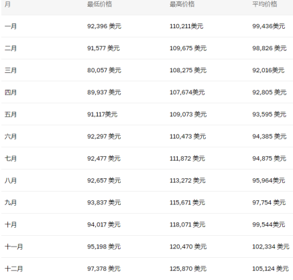Click the 最高价格 column header
The height and width of the screenshot is (280, 293).
182,4
